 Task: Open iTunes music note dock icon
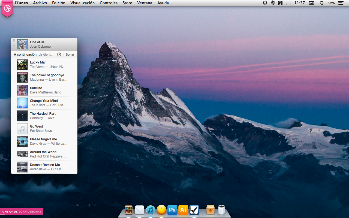click(151, 210)
